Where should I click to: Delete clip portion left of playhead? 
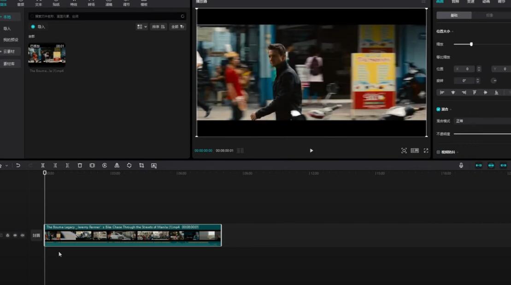(55, 165)
